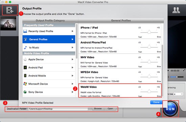Adjust WebM Video quality slider
The width and height of the screenshot is (186, 122).
coord(149,91)
